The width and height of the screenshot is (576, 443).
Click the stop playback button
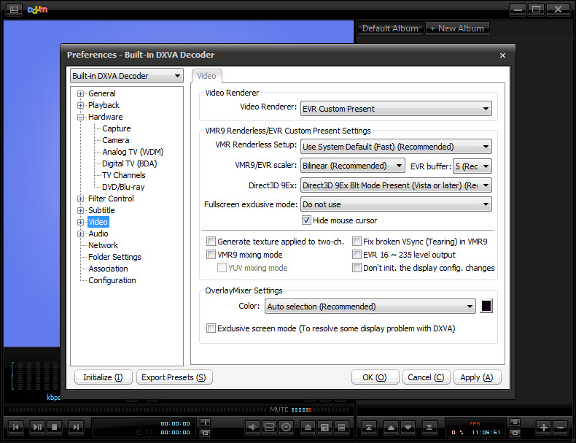pyautogui.click(x=55, y=427)
